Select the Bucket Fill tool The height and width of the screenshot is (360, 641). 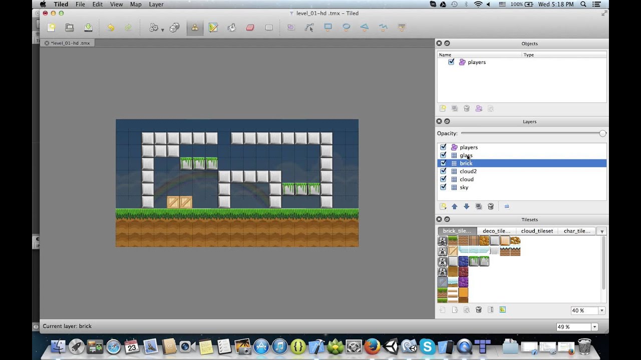point(231,27)
